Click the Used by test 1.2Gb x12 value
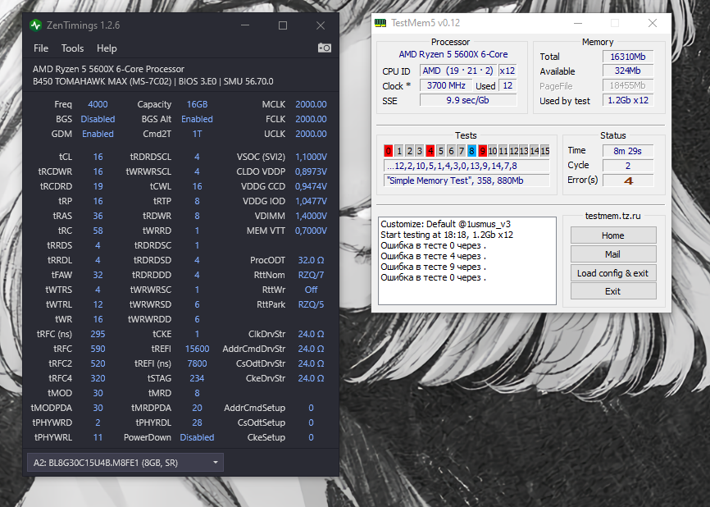The width and height of the screenshot is (710, 507). pos(628,100)
